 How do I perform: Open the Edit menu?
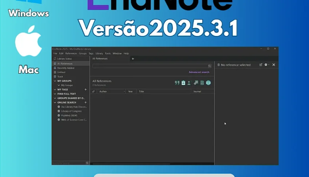(61, 54)
